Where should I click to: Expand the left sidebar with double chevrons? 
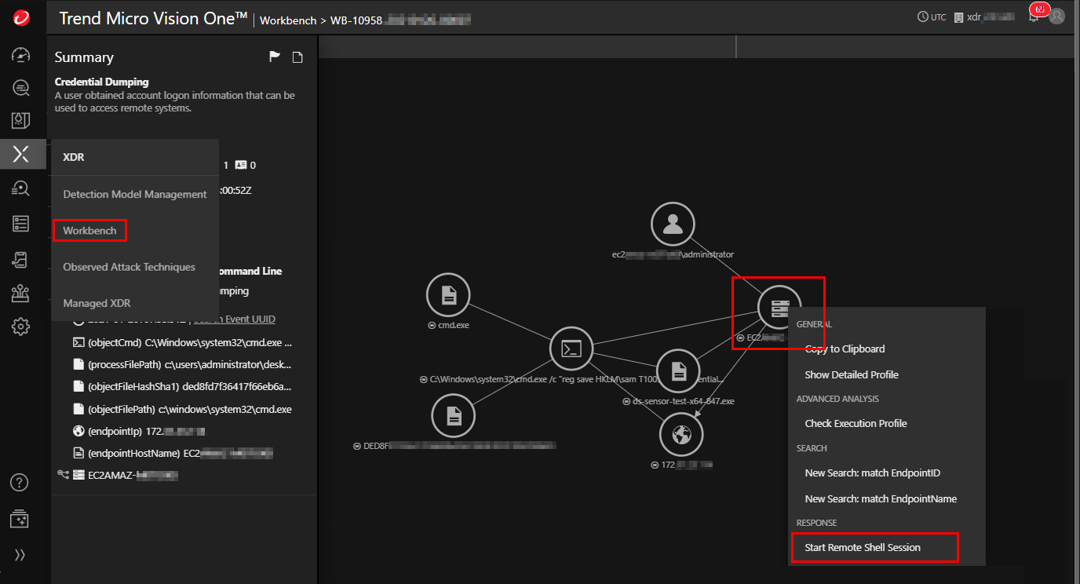click(21, 555)
